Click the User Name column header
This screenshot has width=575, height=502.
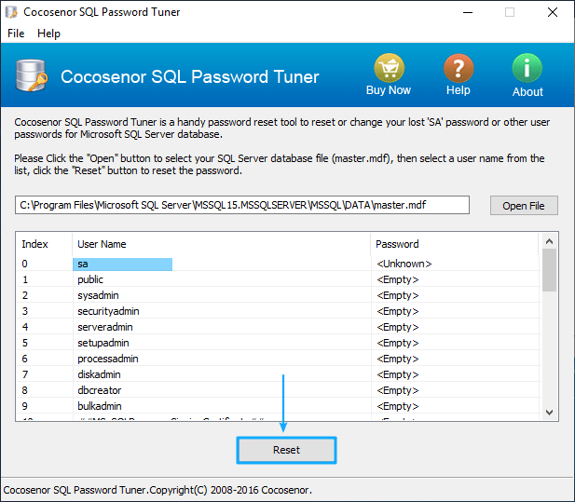click(x=222, y=244)
